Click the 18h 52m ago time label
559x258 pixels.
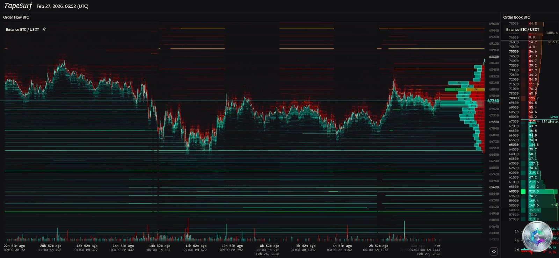[x=87, y=246]
